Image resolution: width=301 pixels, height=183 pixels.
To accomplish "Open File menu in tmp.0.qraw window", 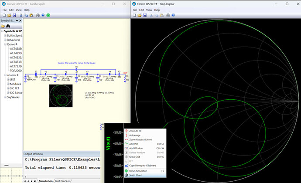I will click(x=135, y=10).
